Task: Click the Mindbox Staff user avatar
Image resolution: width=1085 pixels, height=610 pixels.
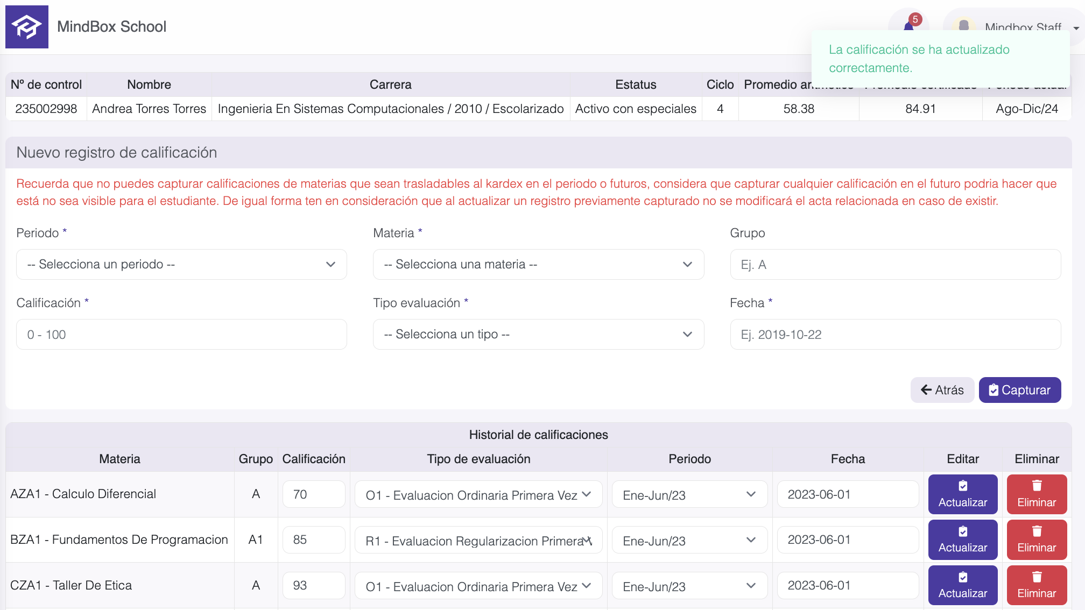Action: pos(963,25)
